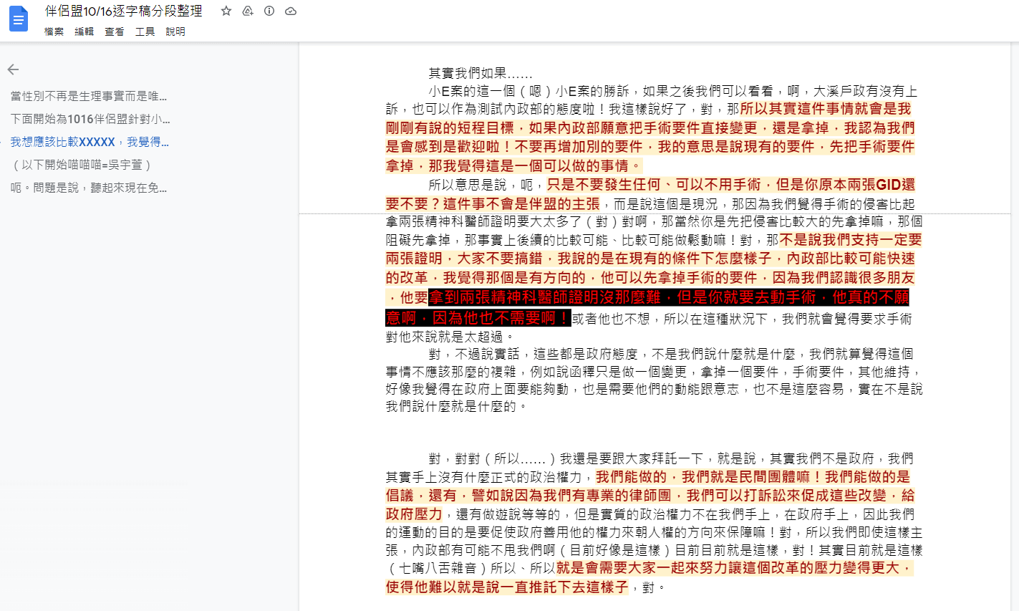Jump to outline heading 當性別不再是生理事實而是唯...

[89, 96]
